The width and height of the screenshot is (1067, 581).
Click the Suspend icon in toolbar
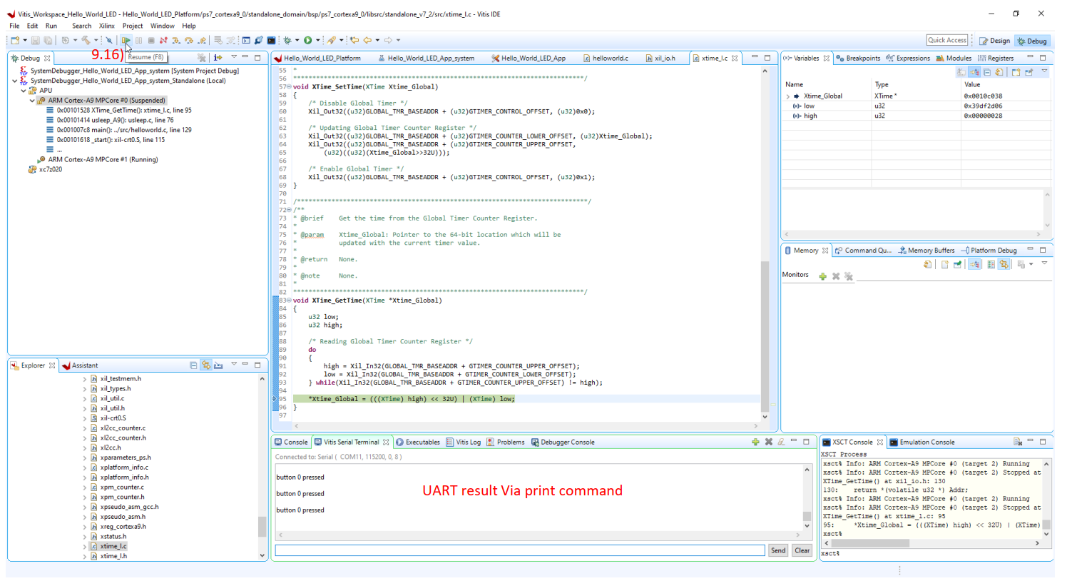pyautogui.click(x=138, y=41)
